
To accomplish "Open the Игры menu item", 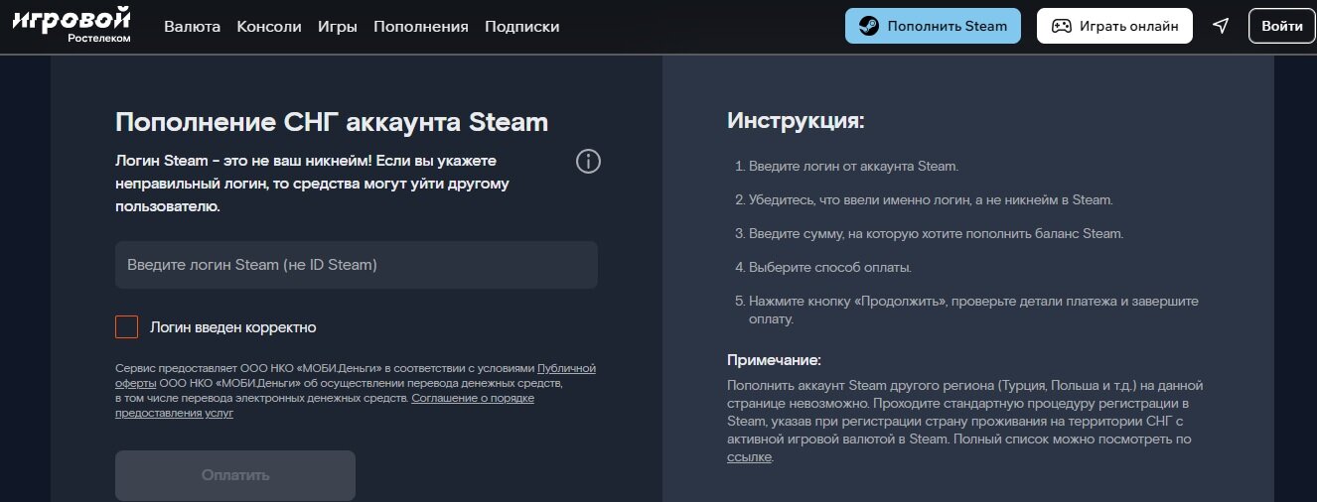I will pos(338,27).
